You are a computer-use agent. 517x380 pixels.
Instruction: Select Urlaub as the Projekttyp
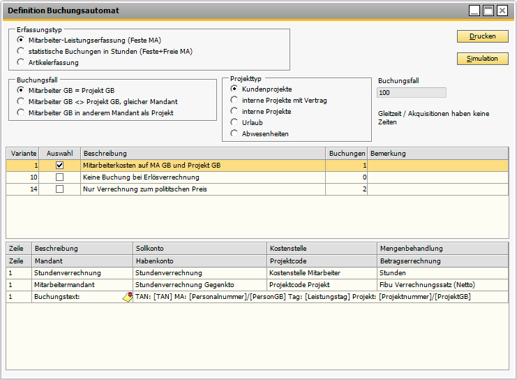tap(234, 122)
